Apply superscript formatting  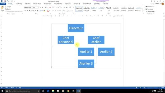pos(38,11)
